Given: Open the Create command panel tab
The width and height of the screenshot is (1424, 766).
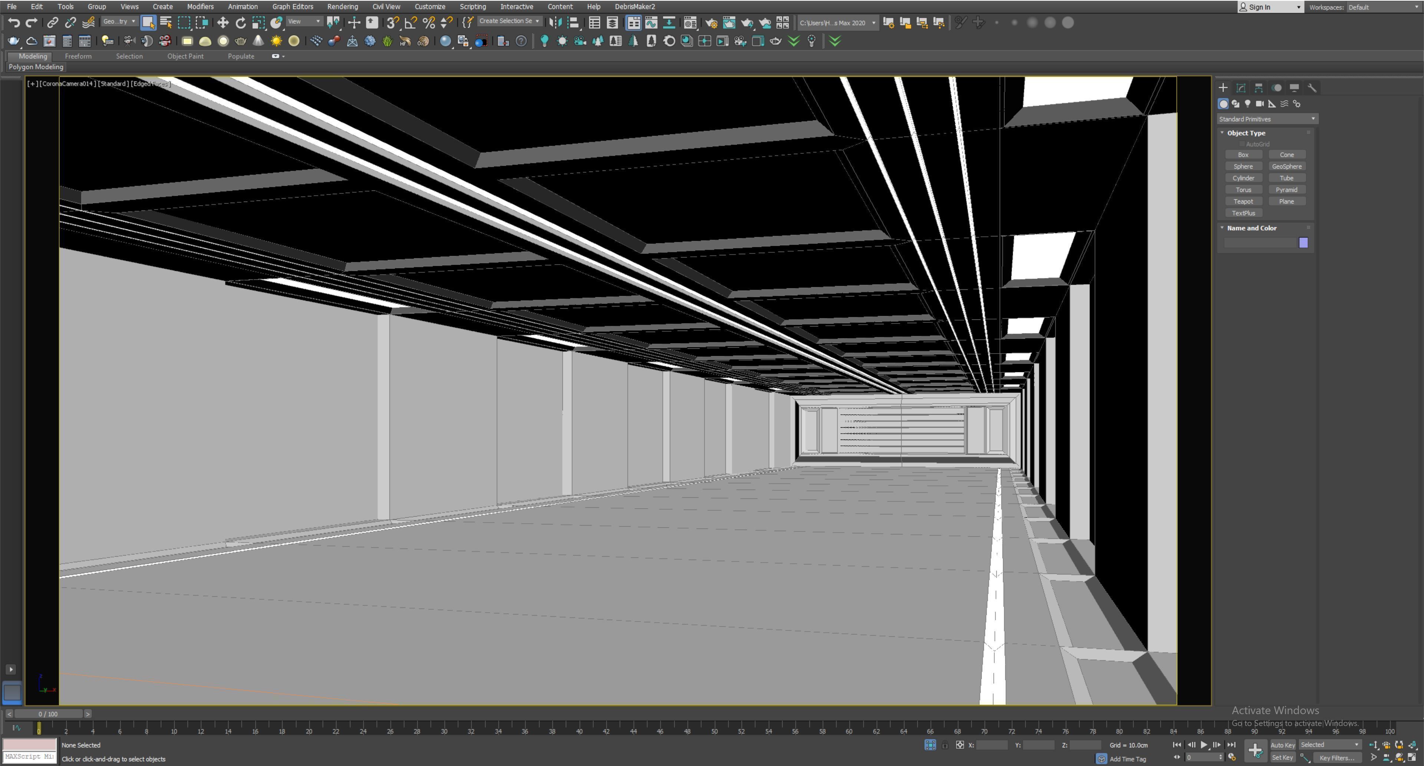Looking at the screenshot, I should tap(1223, 88).
